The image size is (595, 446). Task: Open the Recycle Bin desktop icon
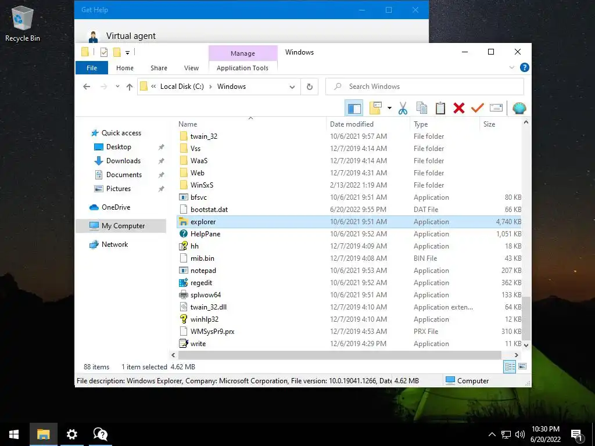click(23, 24)
